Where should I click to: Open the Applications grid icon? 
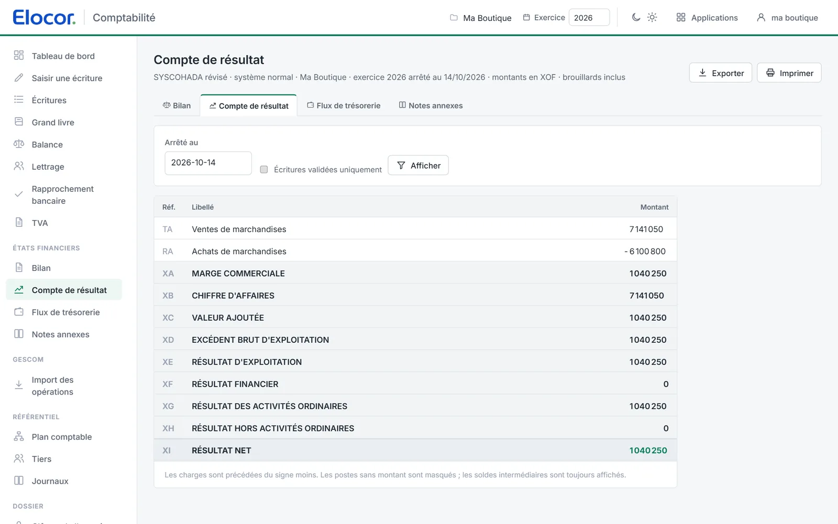[x=681, y=17]
